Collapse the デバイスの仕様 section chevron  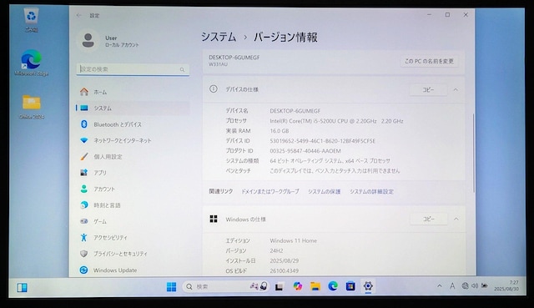coord(456,89)
